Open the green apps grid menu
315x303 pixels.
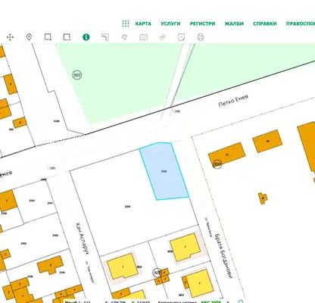coord(126,23)
